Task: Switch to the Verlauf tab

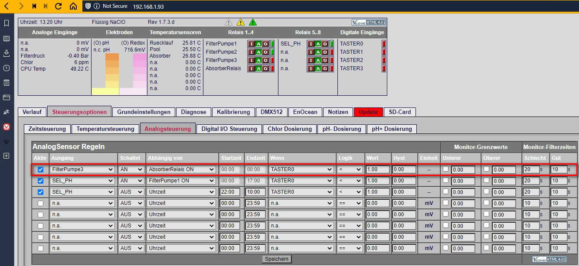Action: point(32,112)
